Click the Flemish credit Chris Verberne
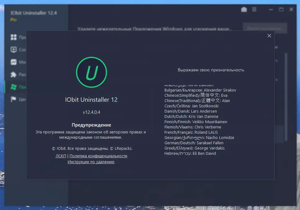The width and height of the screenshot is (300, 210). click(x=193, y=127)
